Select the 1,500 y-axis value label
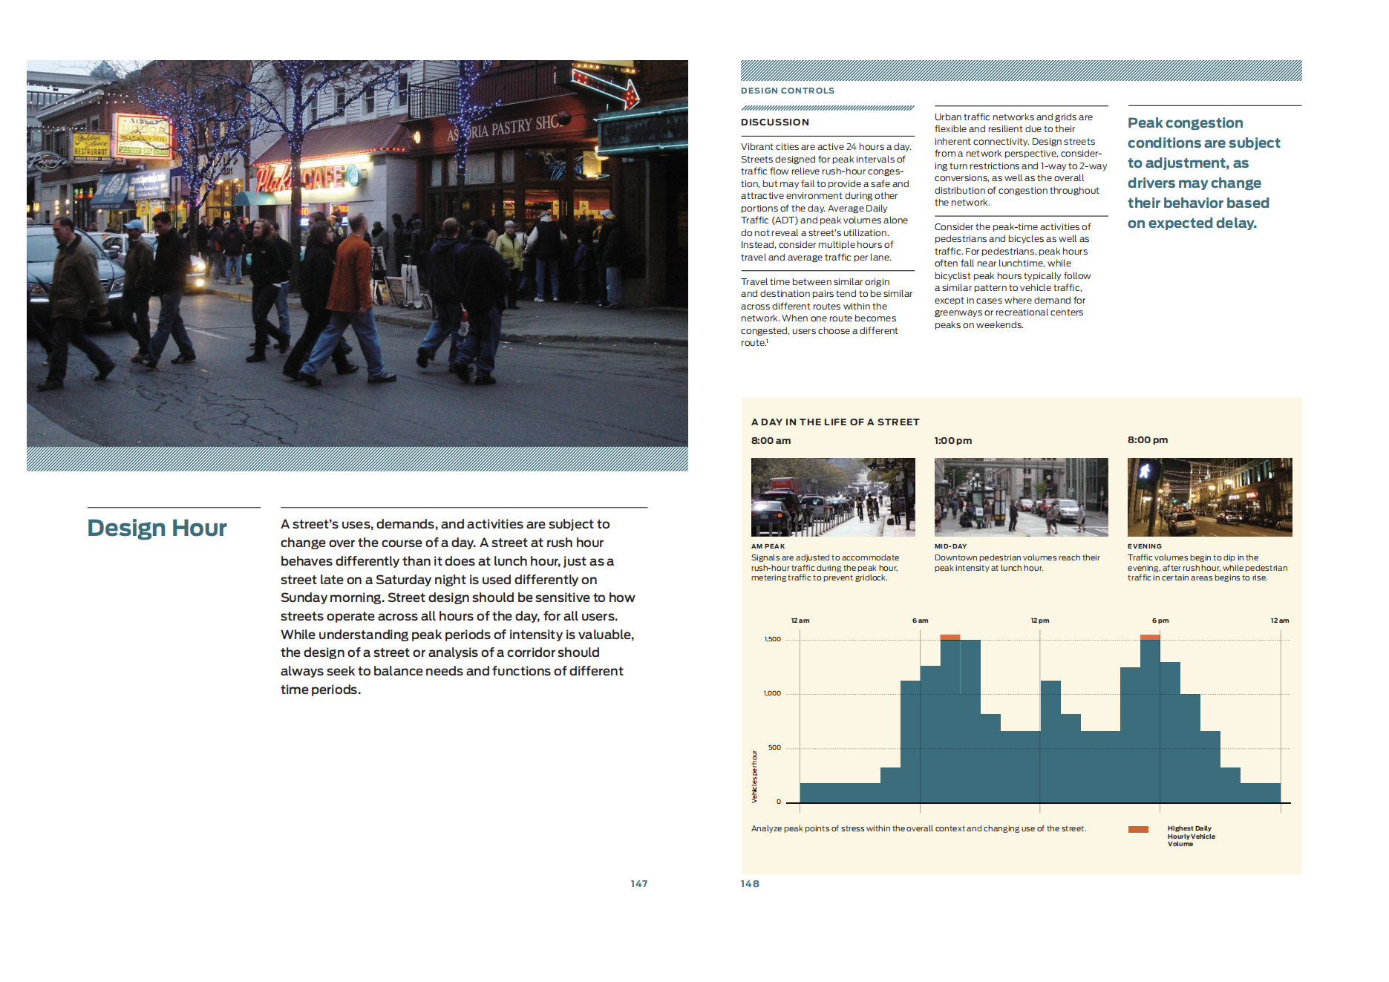The width and height of the screenshot is (1389, 982). pyautogui.click(x=772, y=639)
